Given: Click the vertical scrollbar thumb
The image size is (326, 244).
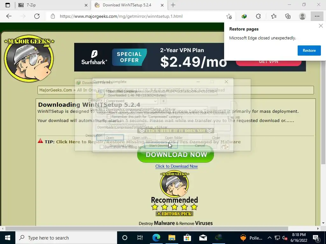Looking at the screenshot, I should coord(323,112).
